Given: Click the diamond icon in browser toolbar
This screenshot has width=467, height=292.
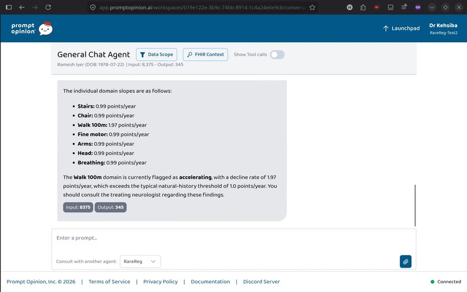Looking at the screenshot, I should (445, 7).
